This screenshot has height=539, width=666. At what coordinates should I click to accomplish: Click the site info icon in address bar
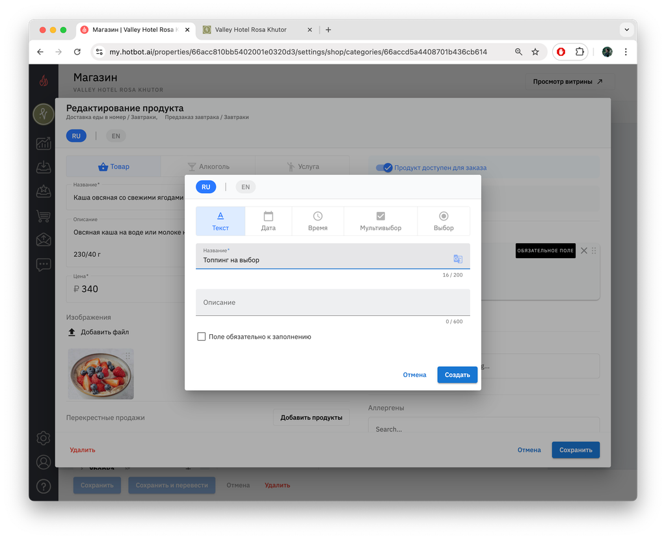tap(100, 52)
